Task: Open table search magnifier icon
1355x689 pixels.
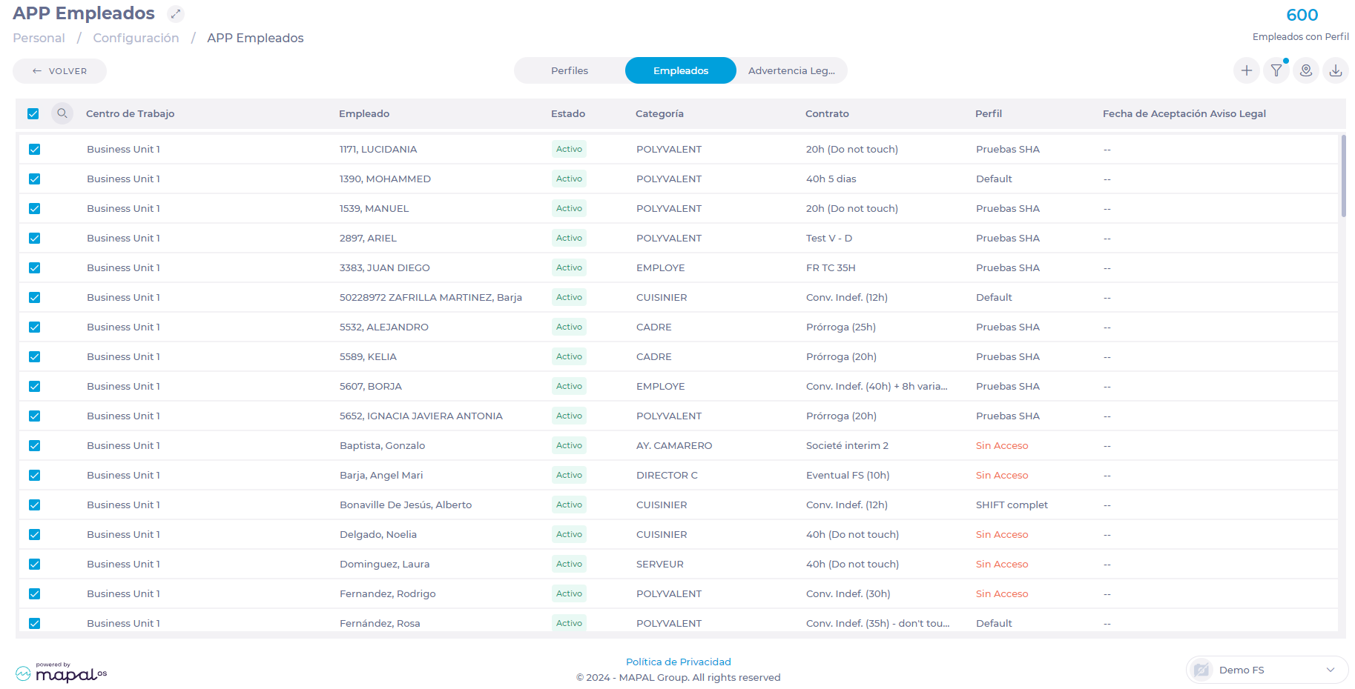Action: pos(62,113)
